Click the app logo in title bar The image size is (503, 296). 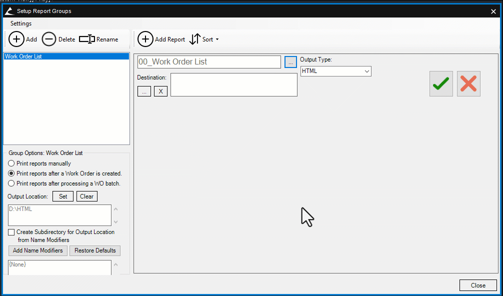pos(10,11)
